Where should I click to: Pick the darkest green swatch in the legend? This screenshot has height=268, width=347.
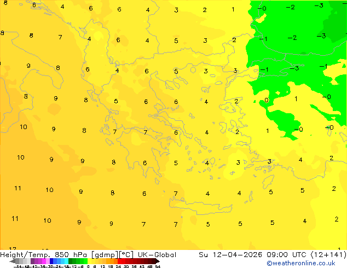[71, 261]
